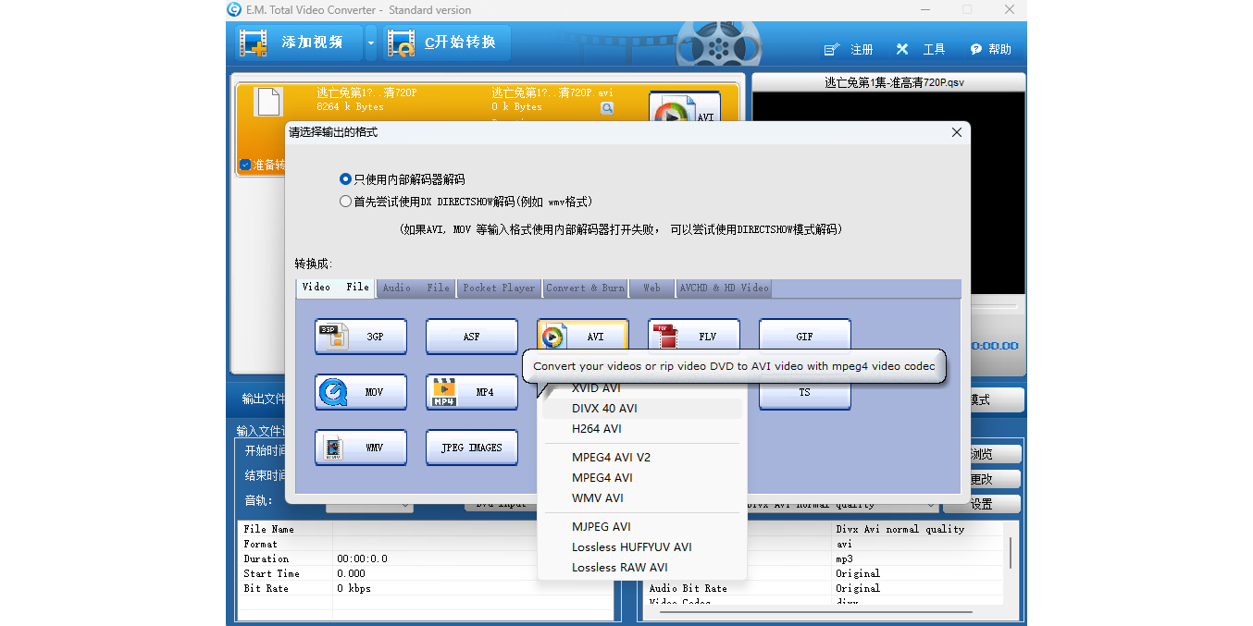Open the Convert & Burn tab
1253x626 pixels.
click(x=585, y=288)
